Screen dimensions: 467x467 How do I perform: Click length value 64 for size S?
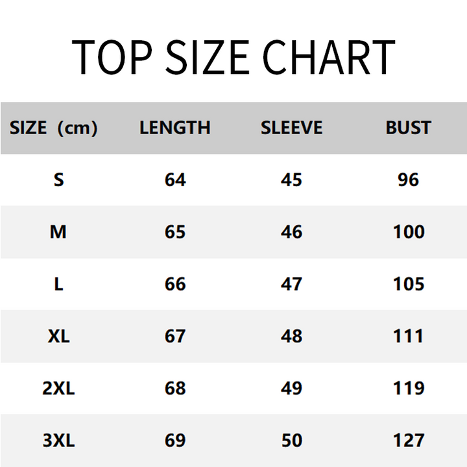[175, 180]
